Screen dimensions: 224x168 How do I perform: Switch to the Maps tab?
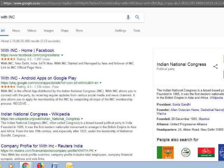(65, 31)
